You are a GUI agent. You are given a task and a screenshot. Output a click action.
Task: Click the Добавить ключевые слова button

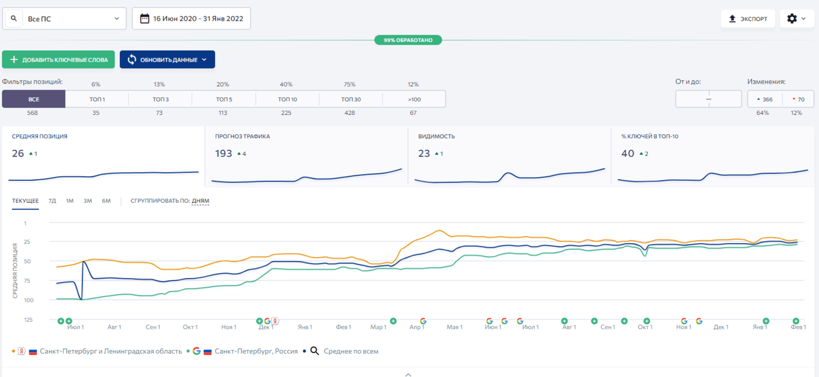tap(59, 60)
